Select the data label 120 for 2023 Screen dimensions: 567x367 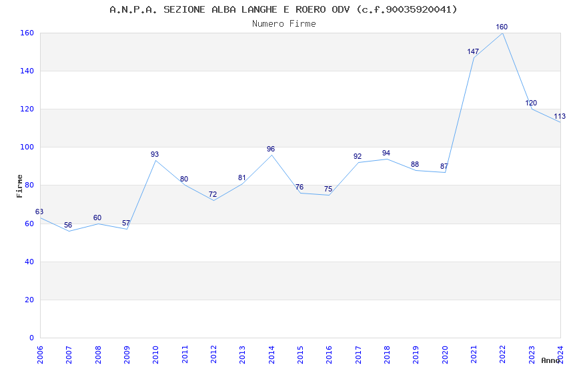[531, 103]
